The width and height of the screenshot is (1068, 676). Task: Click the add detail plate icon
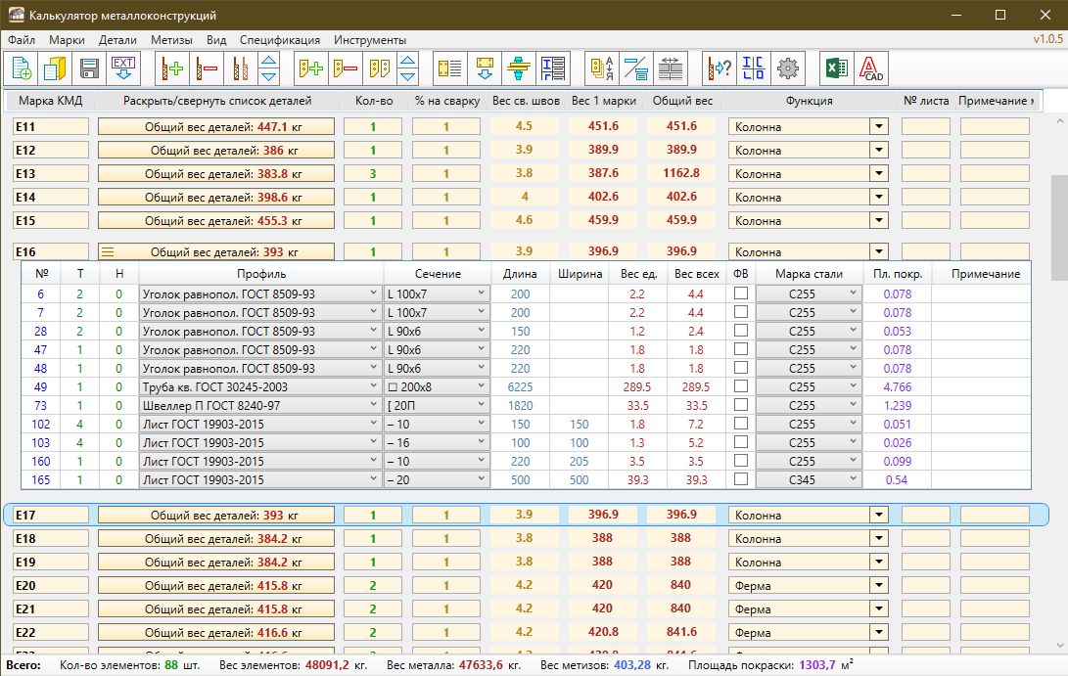click(311, 68)
